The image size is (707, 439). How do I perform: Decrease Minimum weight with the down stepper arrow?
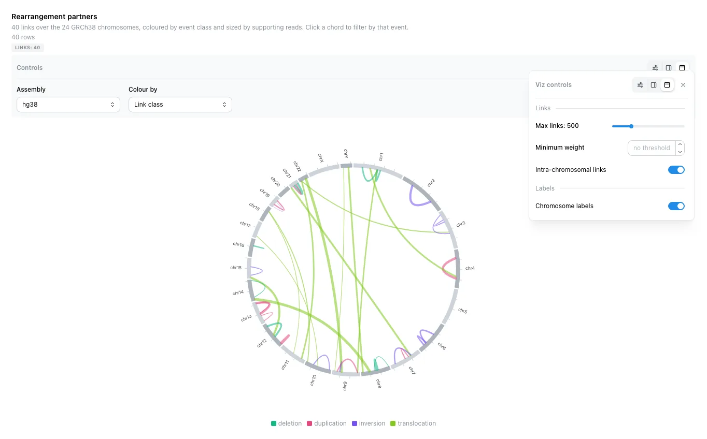point(680,152)
